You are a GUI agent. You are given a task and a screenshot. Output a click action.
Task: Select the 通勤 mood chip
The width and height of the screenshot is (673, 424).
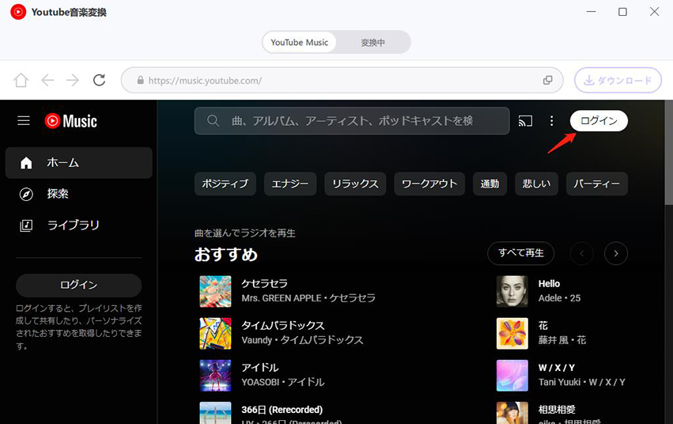(490, 184)
